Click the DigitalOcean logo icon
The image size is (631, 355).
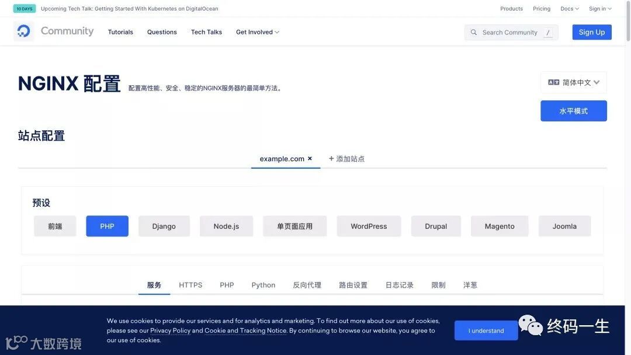[x=24, y=31]
